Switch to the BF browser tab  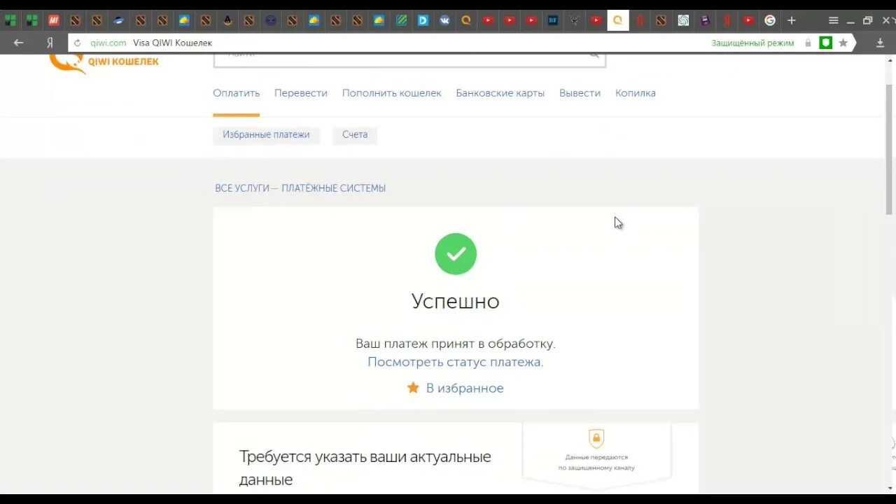[553, 20]
